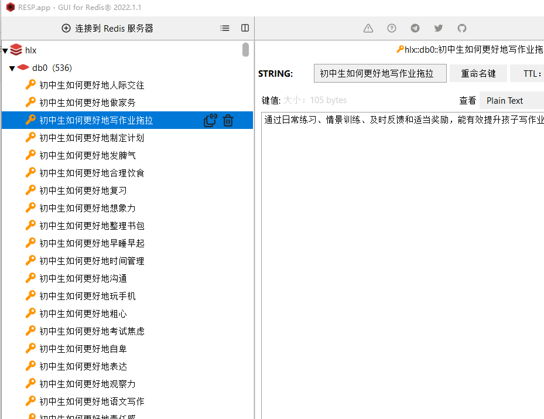This screenshot has height=419, width=544.
Task: Select key 初中生如何更好地发脾气
Action: click(87, 155)
